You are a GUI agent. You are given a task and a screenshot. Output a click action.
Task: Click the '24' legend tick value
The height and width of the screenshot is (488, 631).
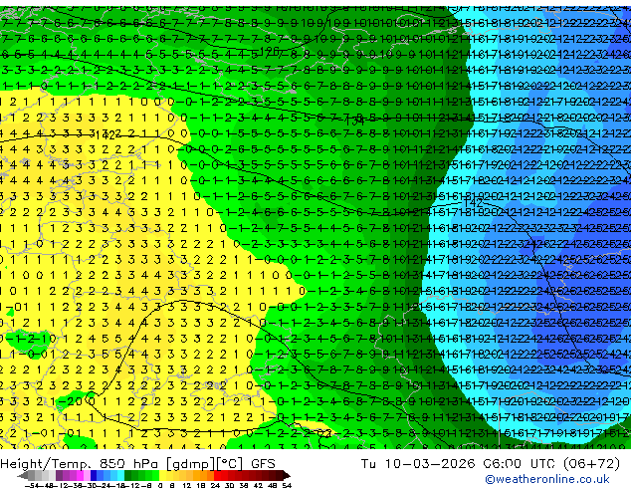215,485
